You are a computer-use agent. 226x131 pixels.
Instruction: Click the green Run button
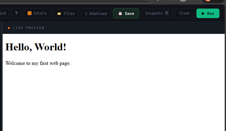click(x=208, y=13)
